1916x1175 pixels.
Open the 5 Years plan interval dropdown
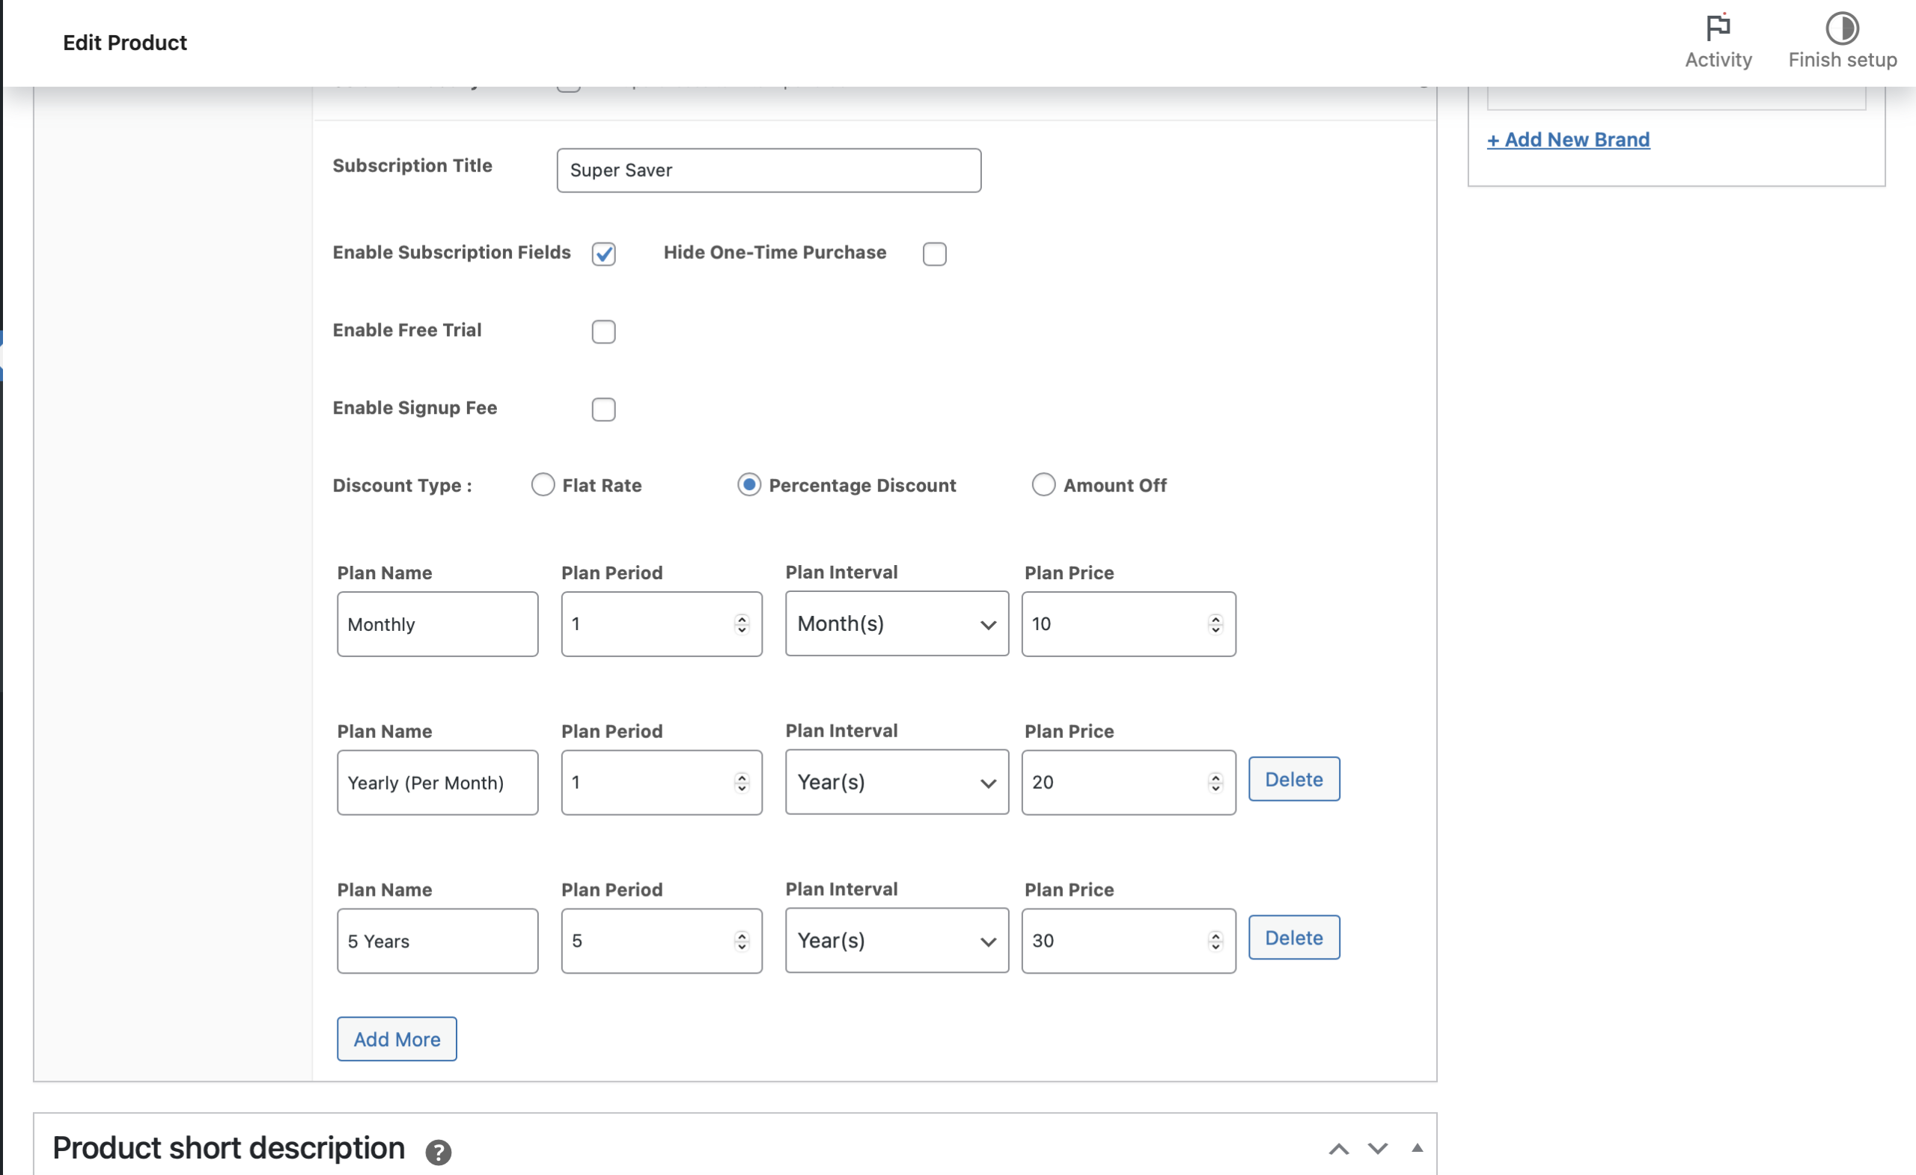tap(896, 941)
